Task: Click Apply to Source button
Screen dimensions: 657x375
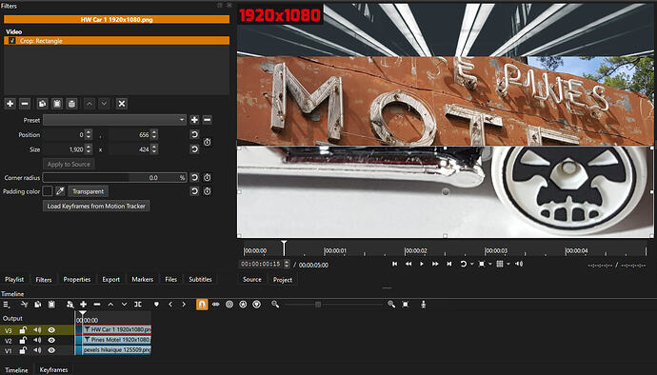Action: click(69, 164)
